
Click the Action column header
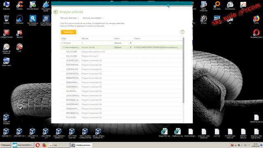[x=117, y=39]
